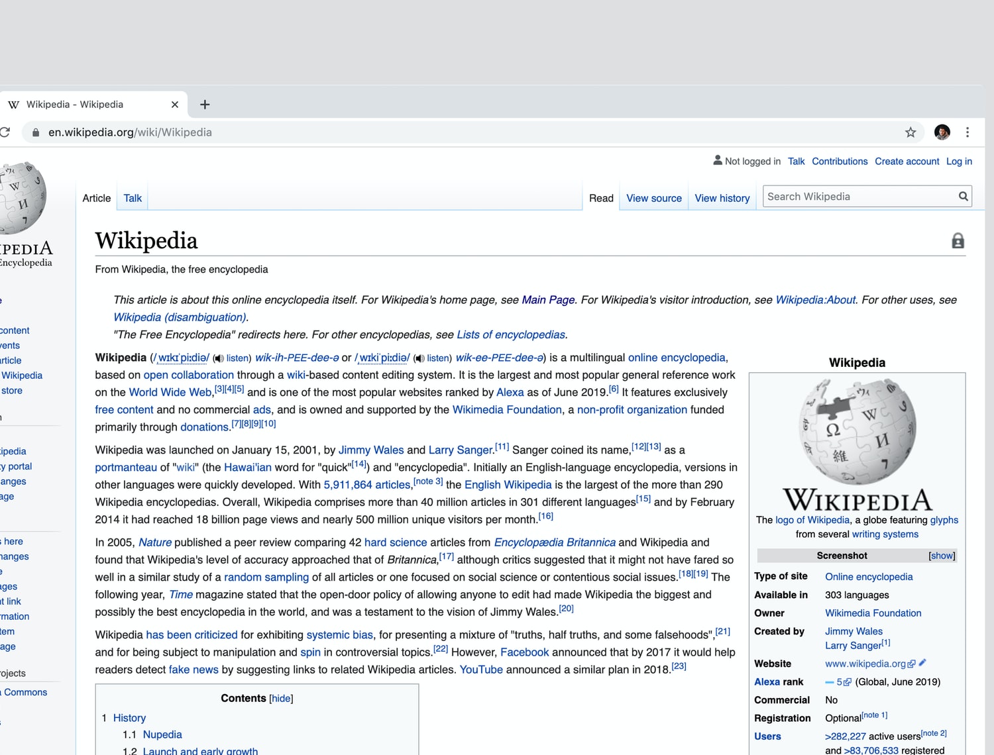Click Create account
994x755 pixels.
[907, 162]
